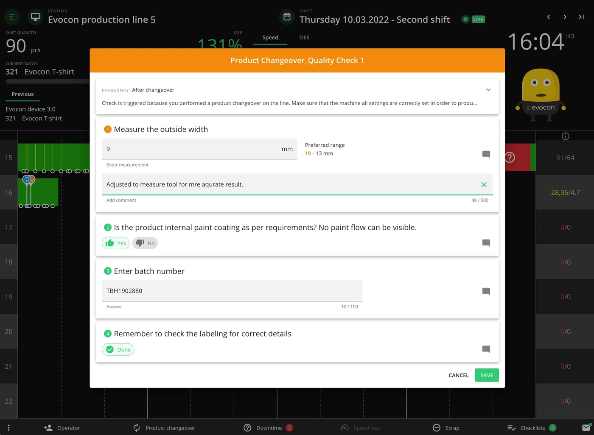
Task: Toggle the Done chip for labeling
Action: click(x=118, y=349)
